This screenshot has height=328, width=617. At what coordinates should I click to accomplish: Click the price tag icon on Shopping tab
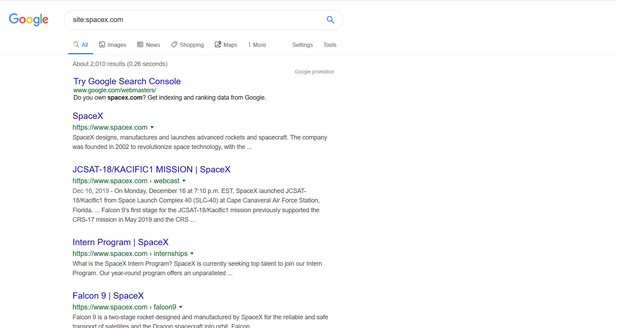[x=174, y=44]
